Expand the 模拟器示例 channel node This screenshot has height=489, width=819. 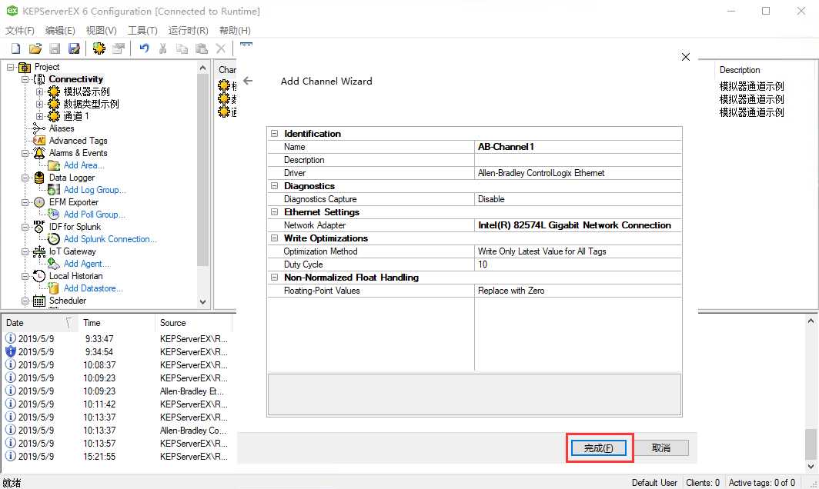(x=39, y=91)
